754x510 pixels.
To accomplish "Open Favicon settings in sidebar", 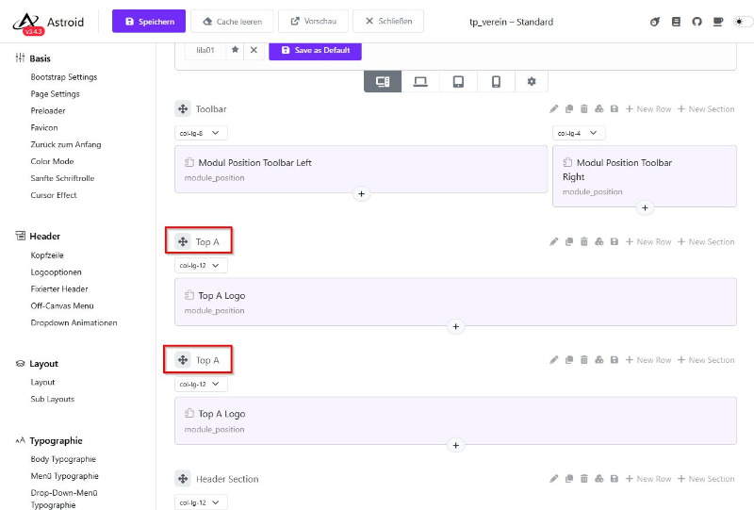I will coord(43,127).
